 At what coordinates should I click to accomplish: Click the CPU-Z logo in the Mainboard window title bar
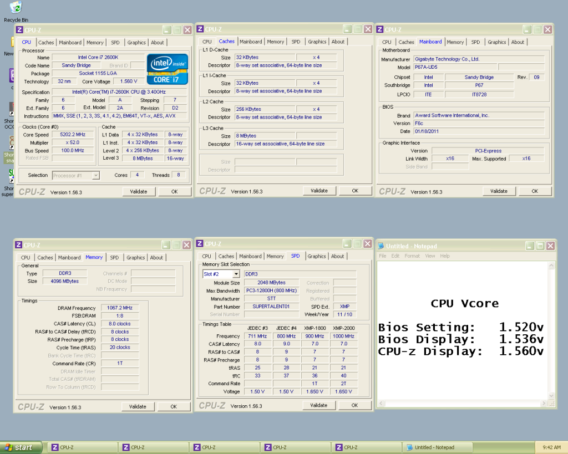[379, 29]
